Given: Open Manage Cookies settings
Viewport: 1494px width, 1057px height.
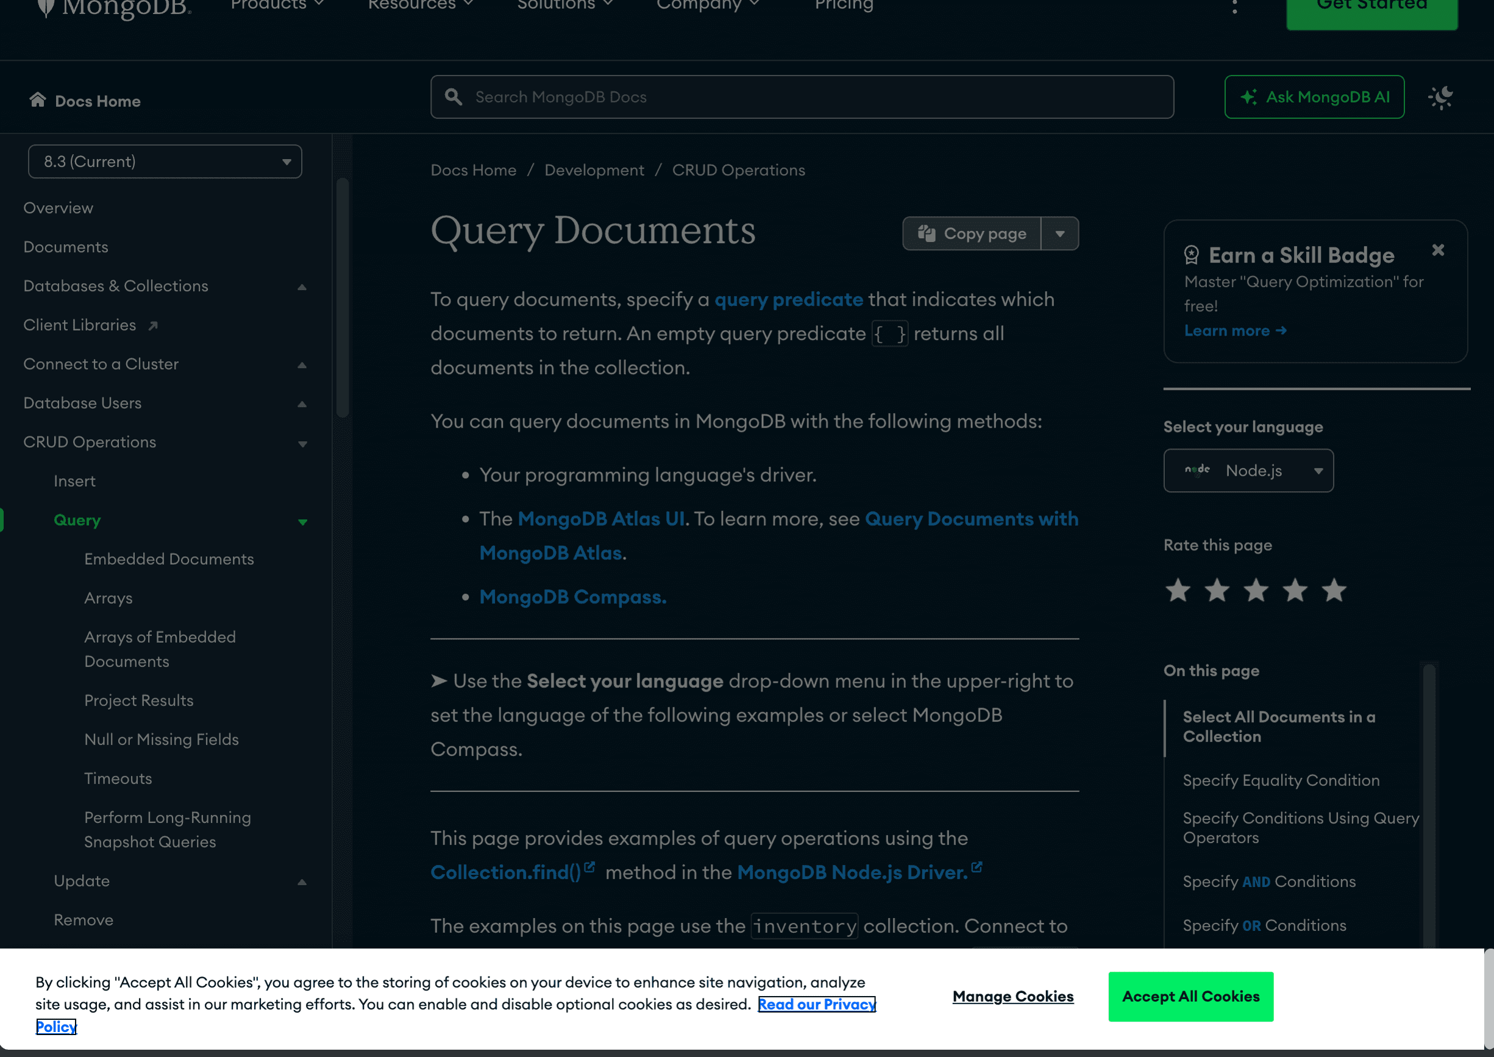Looking at the screenshot, I should tap(1012, 996).
